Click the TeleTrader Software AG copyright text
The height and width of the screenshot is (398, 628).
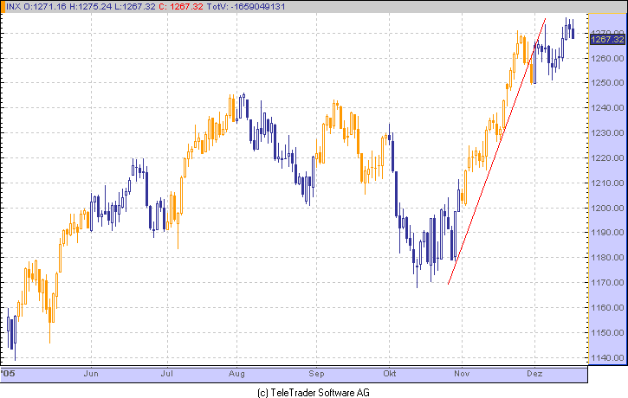[x=314, y=393]
